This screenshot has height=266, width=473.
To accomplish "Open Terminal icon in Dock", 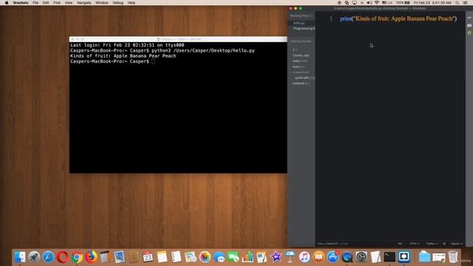I will 389,257.
